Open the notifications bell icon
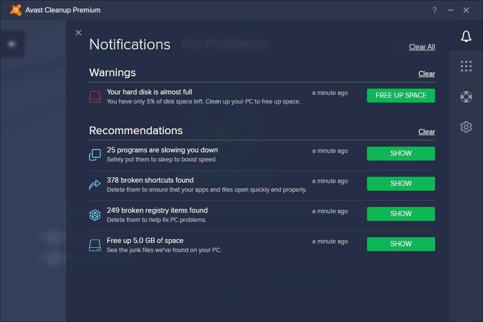 (x=466, y=36)
